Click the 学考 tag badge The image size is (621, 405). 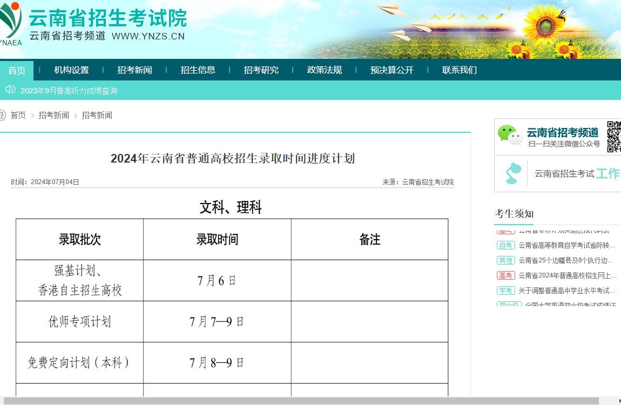pyautogui.click(x=505, y=290)
